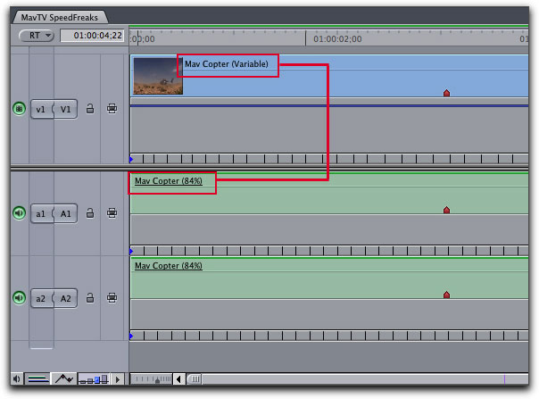Image resolution: width=539 pixels, height=399 pixels.
Task: Toggle V1 video track visibility
Action: (19, 109)
